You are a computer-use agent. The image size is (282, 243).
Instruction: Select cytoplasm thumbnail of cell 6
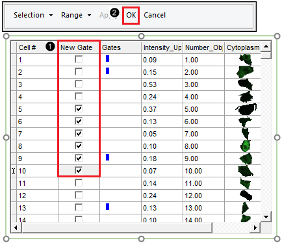tap(245, 122)
